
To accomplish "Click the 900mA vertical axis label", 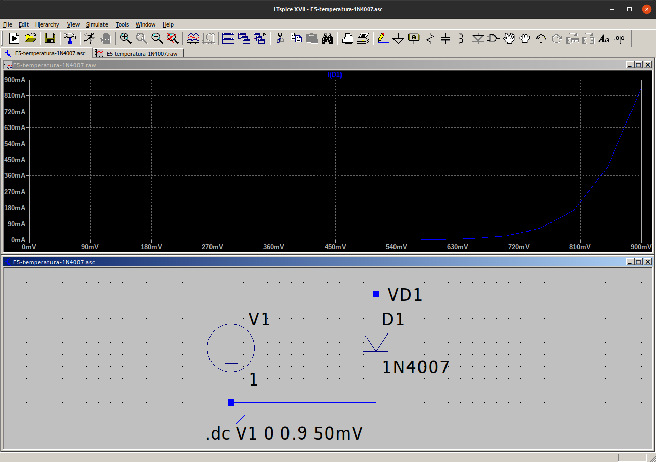I will click(x=15, y=80).
